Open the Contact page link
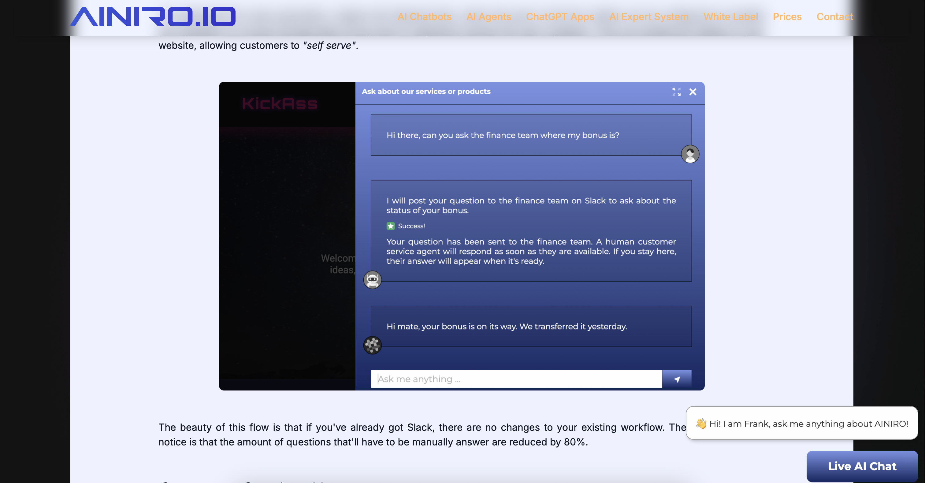925x483 pixels. [834, 16]
